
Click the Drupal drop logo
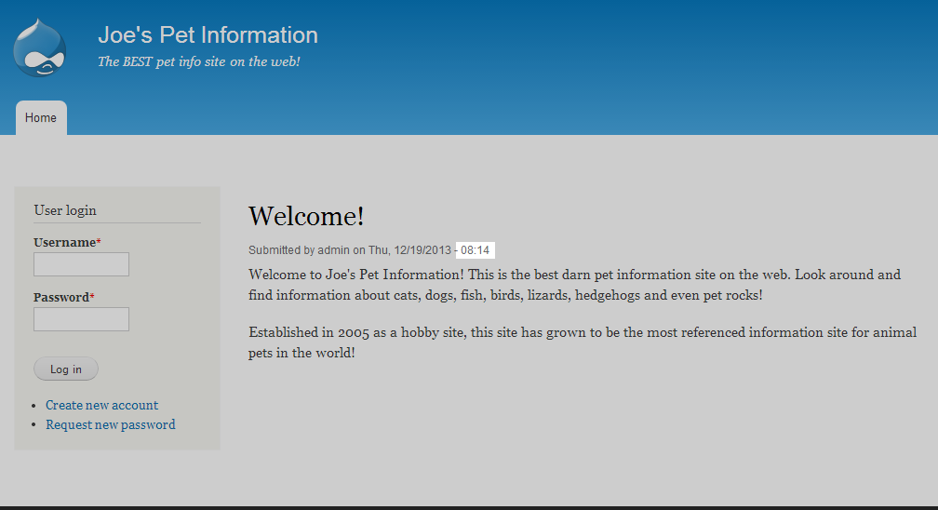coord(39,47)
